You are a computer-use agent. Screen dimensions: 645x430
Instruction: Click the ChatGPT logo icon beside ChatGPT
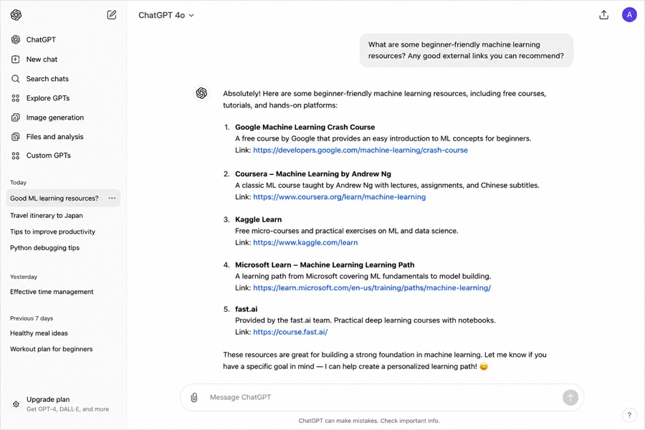coord(16,39)
